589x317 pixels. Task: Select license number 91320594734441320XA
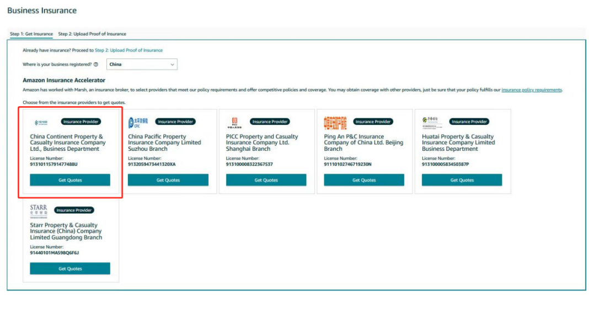(x=152, y=164)
